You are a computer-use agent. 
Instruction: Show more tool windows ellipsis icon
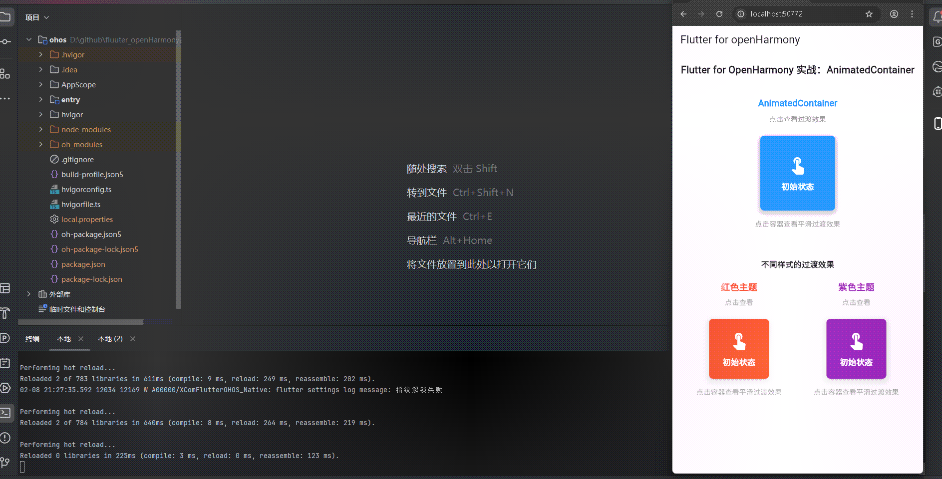[5, 99]
